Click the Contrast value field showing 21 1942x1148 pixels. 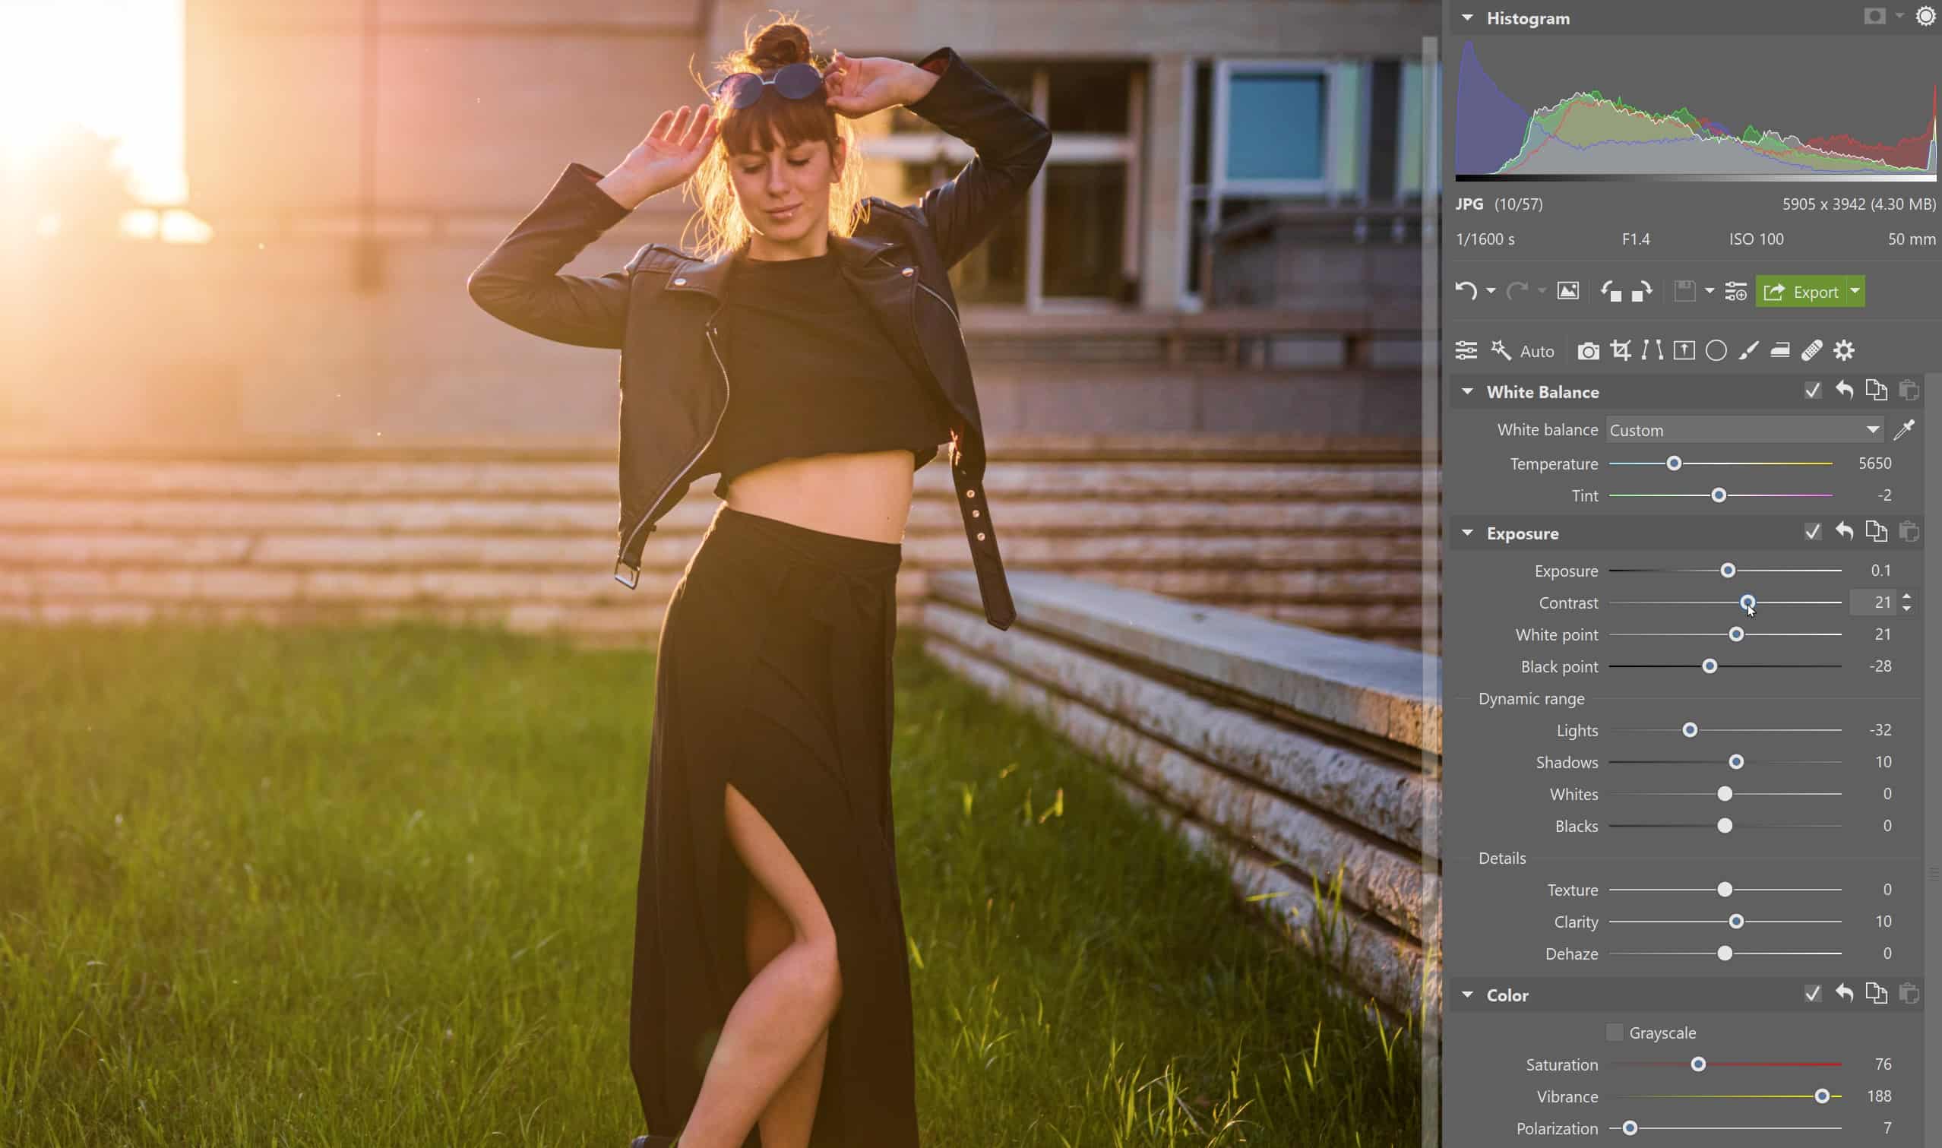[1872, 602]
